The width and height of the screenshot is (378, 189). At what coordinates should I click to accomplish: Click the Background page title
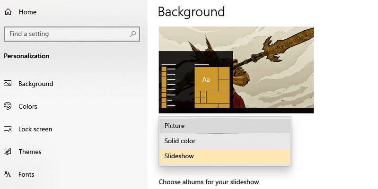pyautogui.click(x=191, y=12)
